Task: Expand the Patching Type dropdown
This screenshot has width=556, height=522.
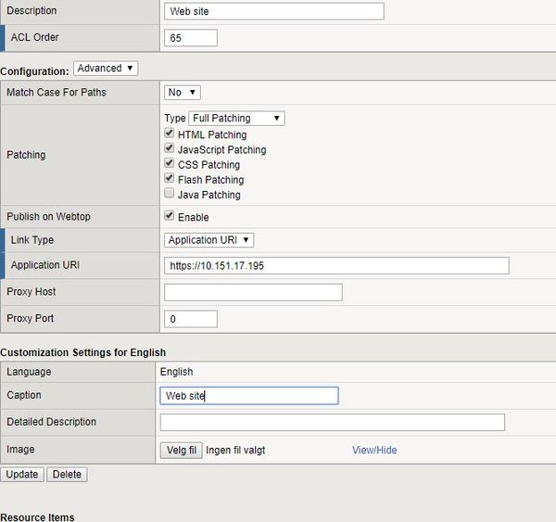Action: (236, 119)
